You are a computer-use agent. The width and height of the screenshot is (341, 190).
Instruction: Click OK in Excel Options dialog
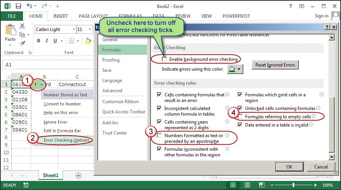pos(289,167)
